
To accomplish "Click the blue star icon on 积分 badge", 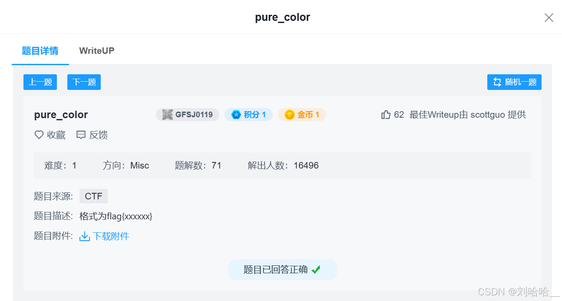I will point(236,114).
